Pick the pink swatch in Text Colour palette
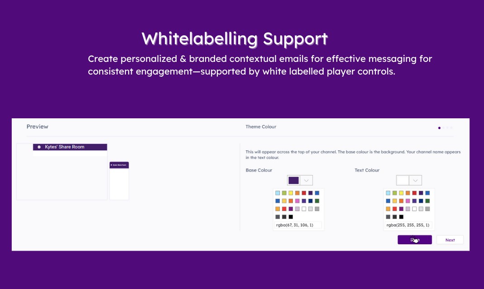484x289 pixels. 408,201
